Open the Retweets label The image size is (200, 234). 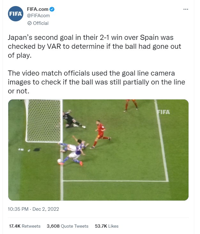click(x=31, y=226)
